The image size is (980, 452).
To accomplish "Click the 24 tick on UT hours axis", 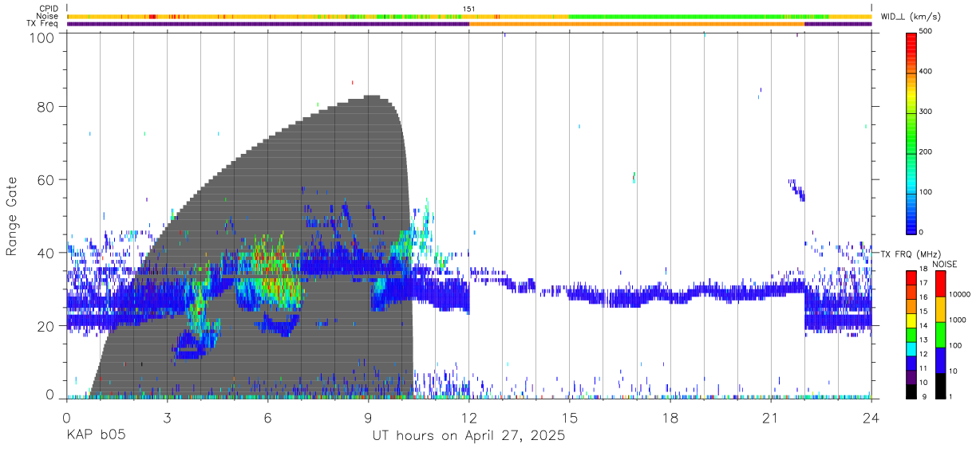I will tap(871, 418).
